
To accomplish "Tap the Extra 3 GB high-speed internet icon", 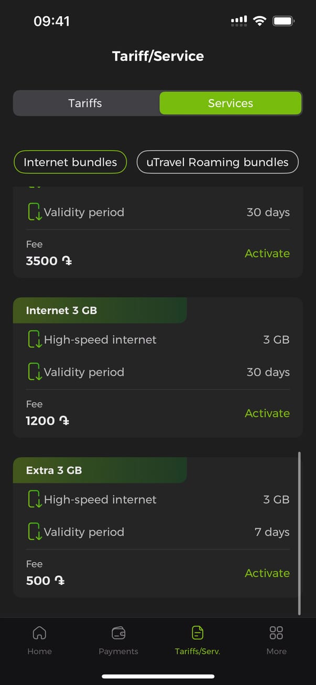I will pos(35,500).
